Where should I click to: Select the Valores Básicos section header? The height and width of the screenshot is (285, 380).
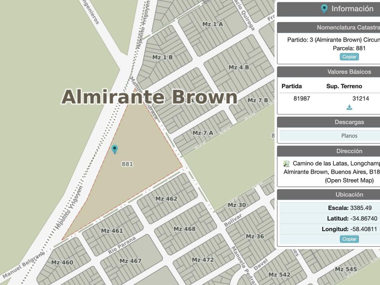click(349, 72)
